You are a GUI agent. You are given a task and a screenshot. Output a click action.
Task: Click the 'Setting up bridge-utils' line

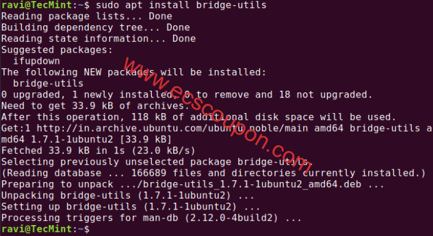tap(131, 207)
